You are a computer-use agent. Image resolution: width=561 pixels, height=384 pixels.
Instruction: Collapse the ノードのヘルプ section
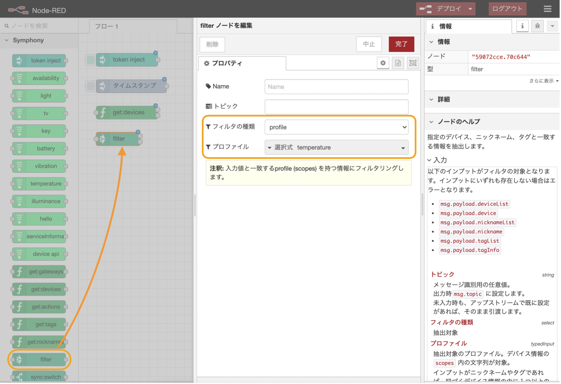click(x=492, y=122)
